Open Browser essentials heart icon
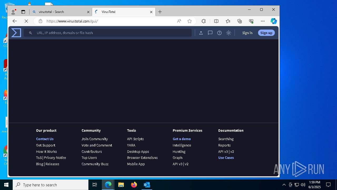This screenshot has width=337, height=190. [x=251, y=21]
